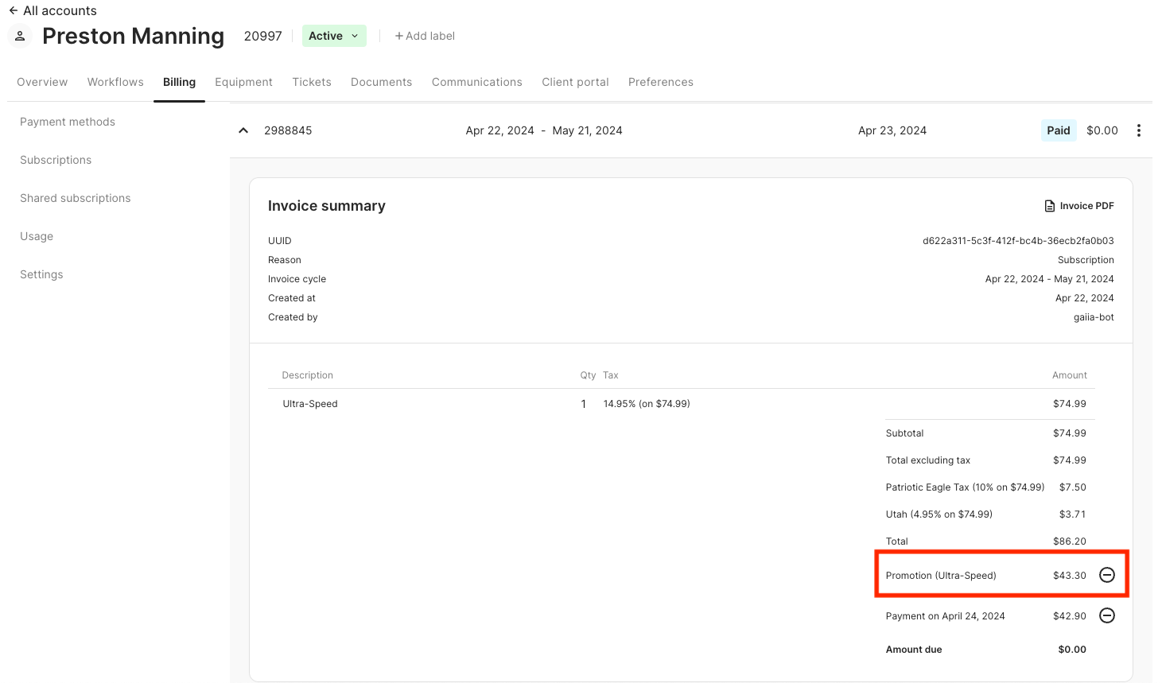Screen dimensions: 1162x683
Task: Open the Active status dropdown
Action: (333, 36)
